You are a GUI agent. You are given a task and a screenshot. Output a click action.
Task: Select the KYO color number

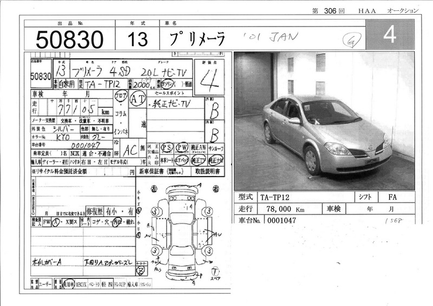click(63, 138)
